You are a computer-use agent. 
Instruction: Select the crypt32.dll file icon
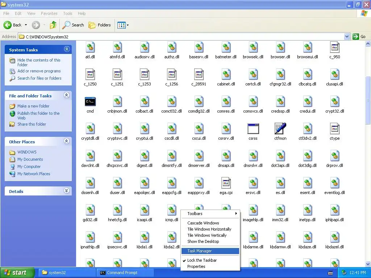click(x=334, y=102)
